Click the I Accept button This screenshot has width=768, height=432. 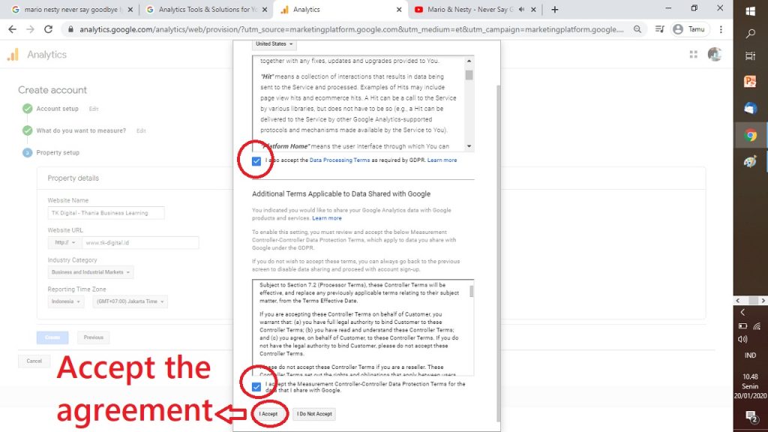268,414
